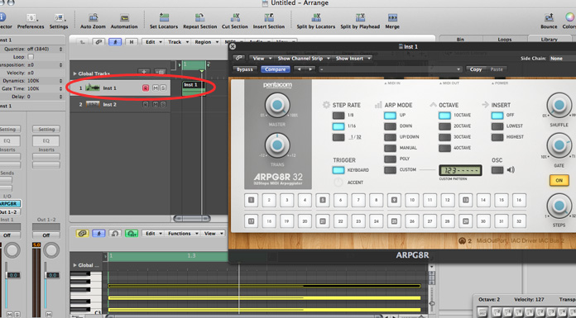Toggle the OSC speaker icon

coord(511,170)
